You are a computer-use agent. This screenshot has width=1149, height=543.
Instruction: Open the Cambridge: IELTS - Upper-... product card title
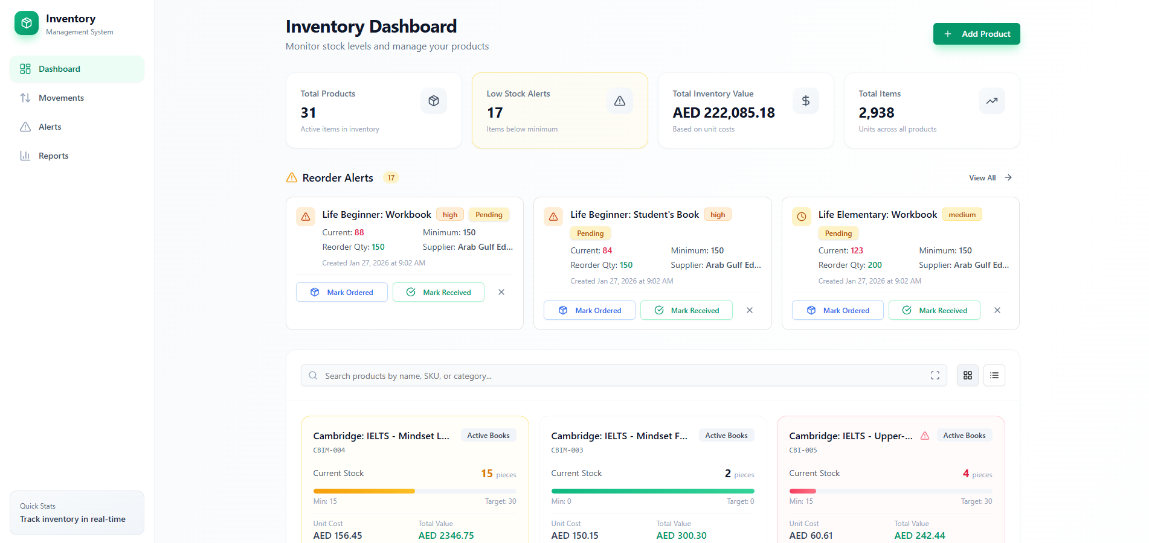point(851,436)
